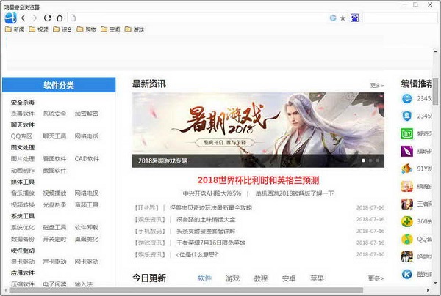The width and height of the screenshot is (441, 296).
Task: Expand 更多 next to 最新资讯
Action: click(x=376, y=85)
